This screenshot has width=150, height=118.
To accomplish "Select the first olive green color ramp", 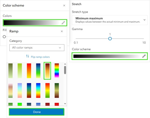I will 10,71.
